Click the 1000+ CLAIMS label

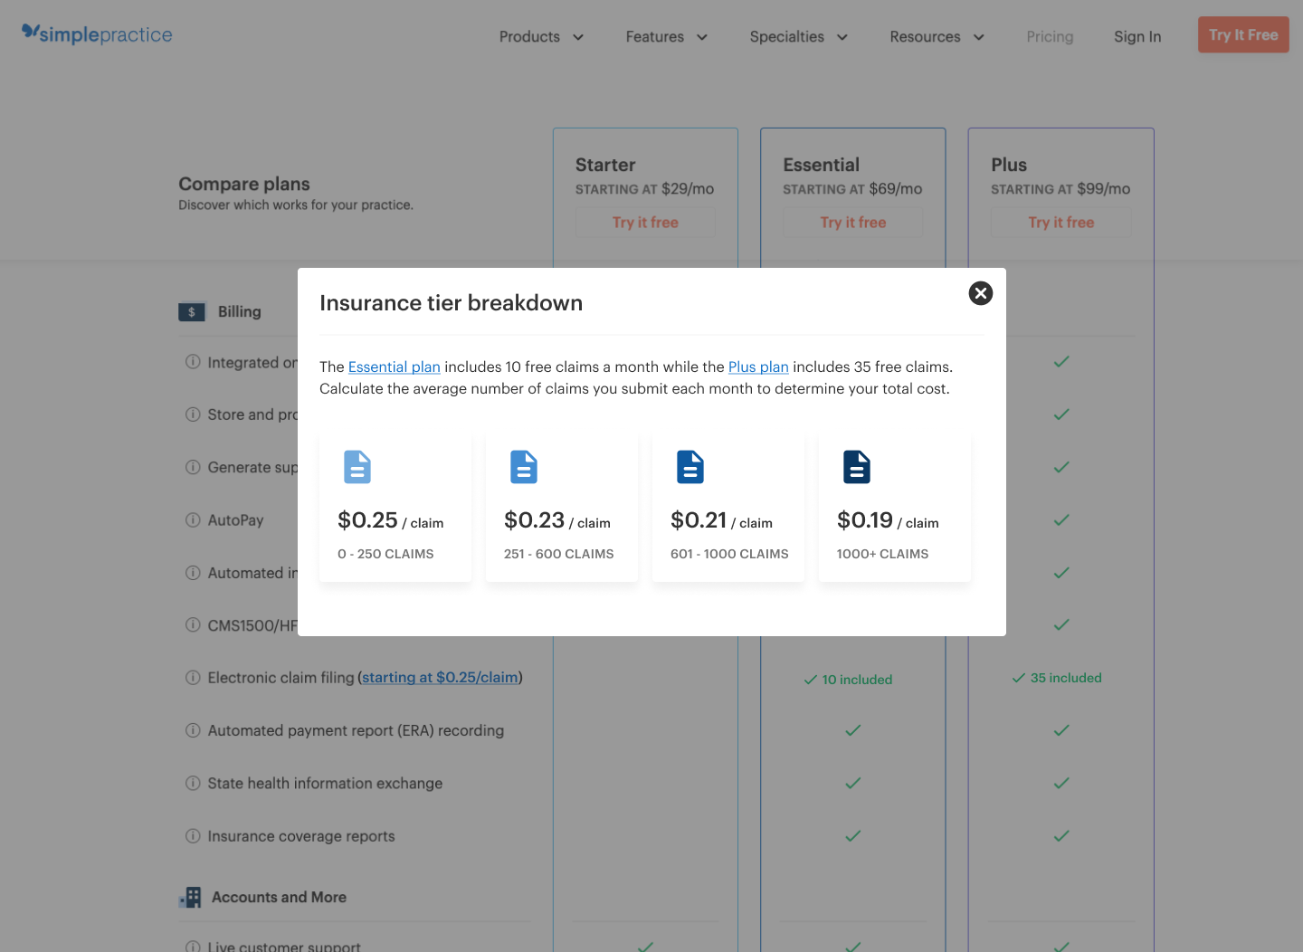pyautogui.click(x=882, y=554)
